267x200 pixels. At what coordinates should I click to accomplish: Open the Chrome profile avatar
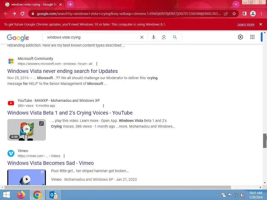coord(253,14)
